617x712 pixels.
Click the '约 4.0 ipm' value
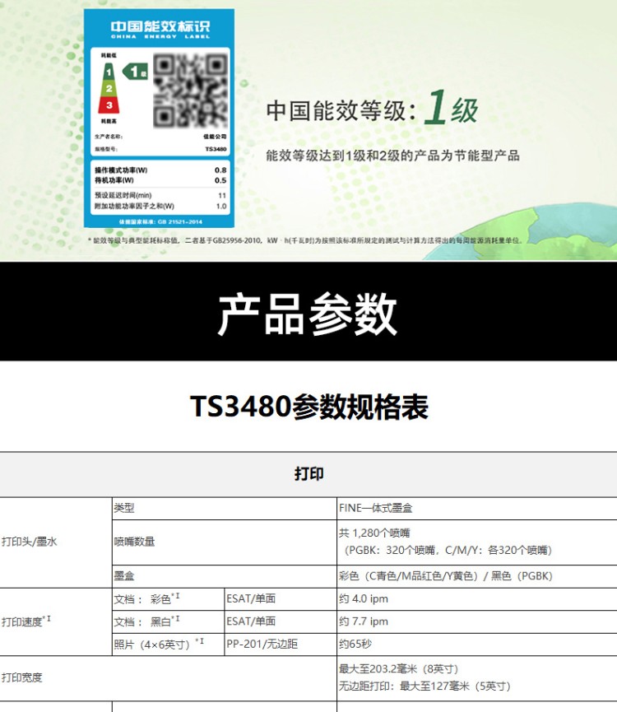[x=364, y=599]
